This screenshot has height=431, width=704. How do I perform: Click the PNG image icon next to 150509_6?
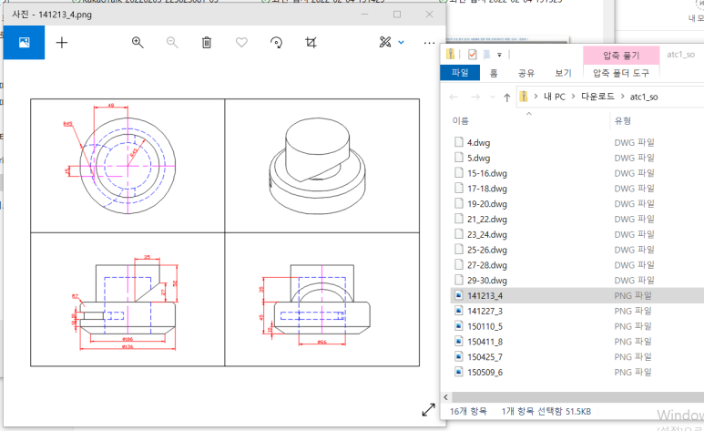(458, 372)
